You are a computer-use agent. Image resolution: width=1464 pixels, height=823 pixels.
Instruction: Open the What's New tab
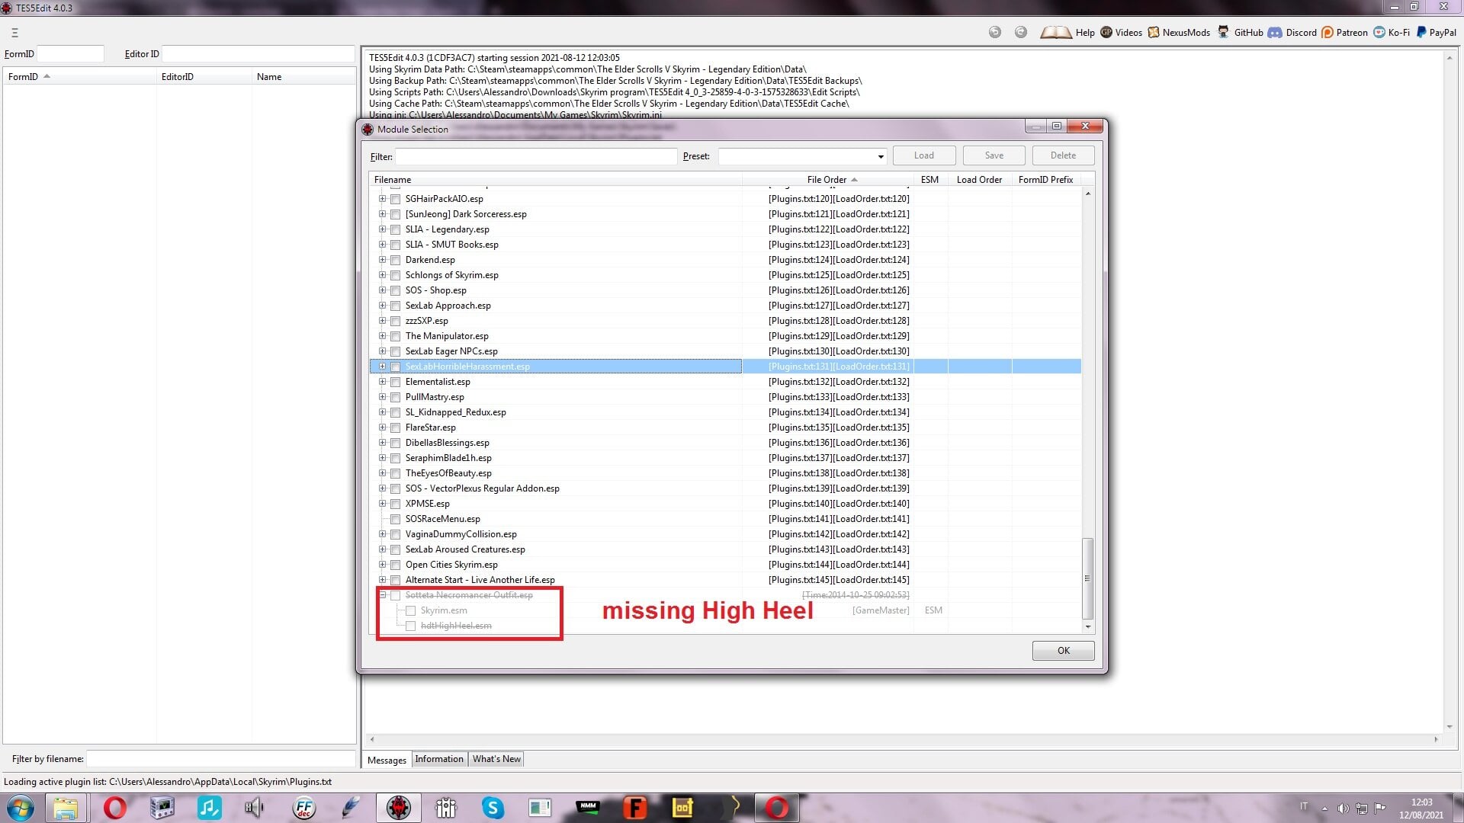tap(496, 759)
